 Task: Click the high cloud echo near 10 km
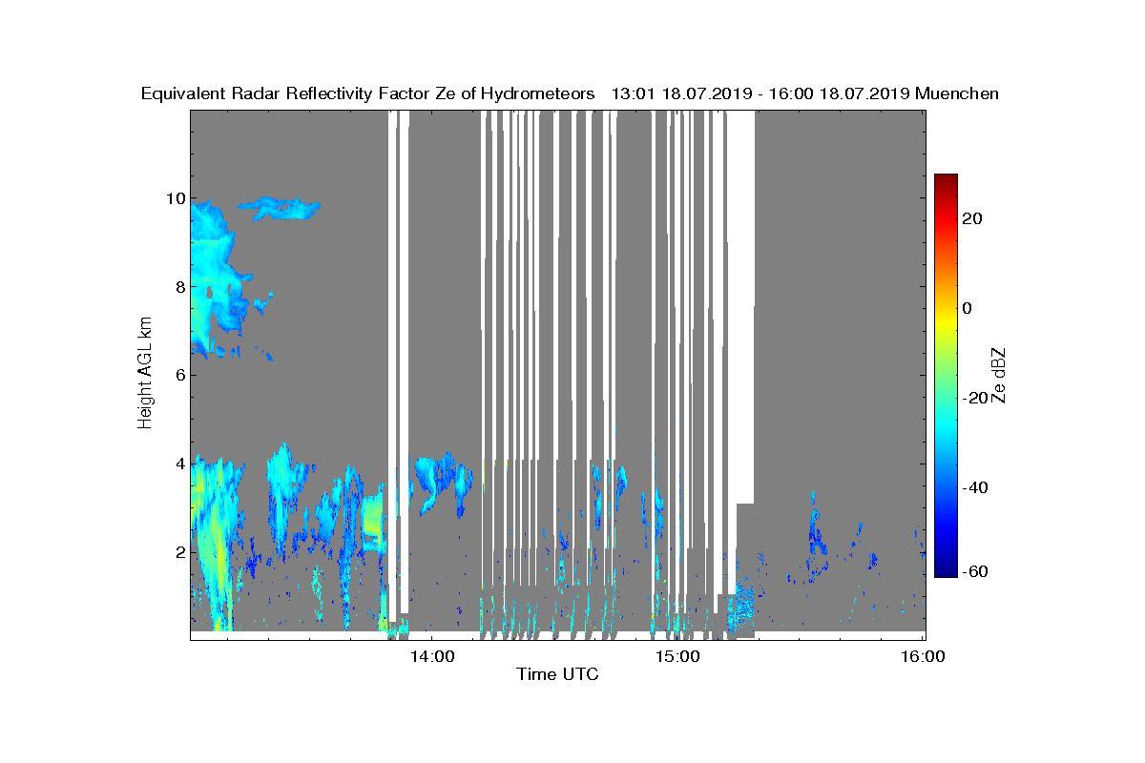[279, 206]
